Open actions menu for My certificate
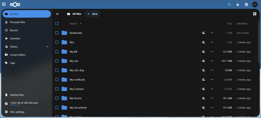 [212, 80]
